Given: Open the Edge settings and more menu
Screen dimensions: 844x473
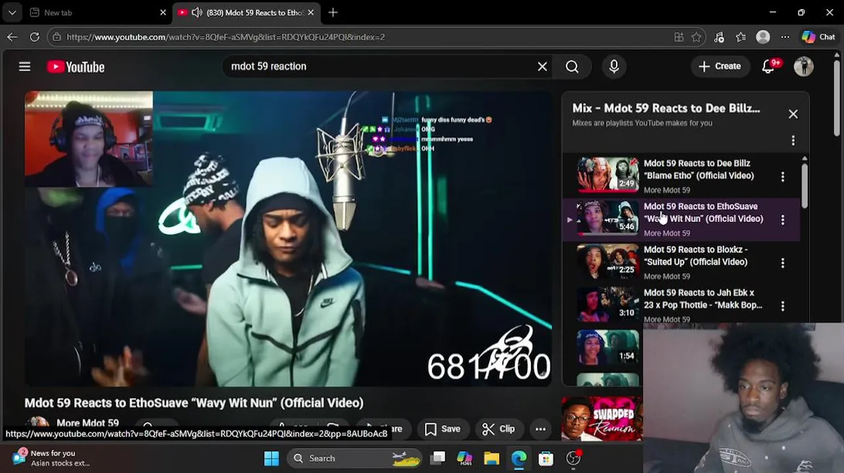Looking at the screenshot, I should tap(785, 37).
